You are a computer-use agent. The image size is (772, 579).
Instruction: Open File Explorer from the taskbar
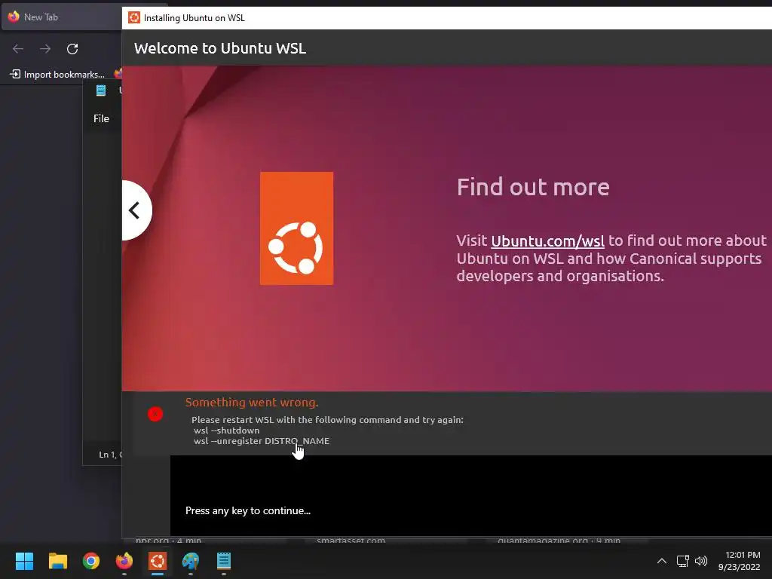tap(57, 561)
